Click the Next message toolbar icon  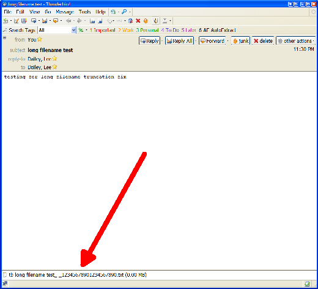point(100,21)
